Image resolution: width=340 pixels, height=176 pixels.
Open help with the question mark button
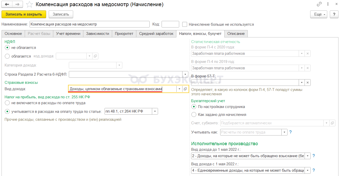(x=334, y=14)
